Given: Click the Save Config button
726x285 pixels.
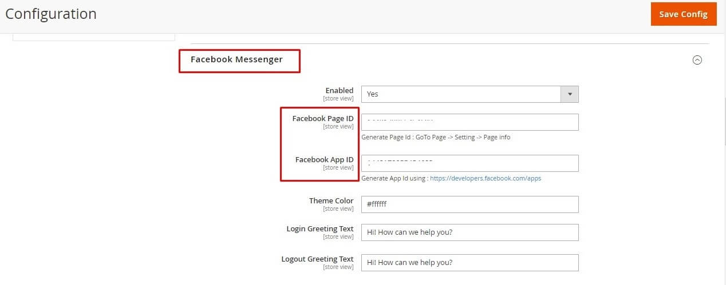Looking at the screenshot, I should tap(683, 14).
